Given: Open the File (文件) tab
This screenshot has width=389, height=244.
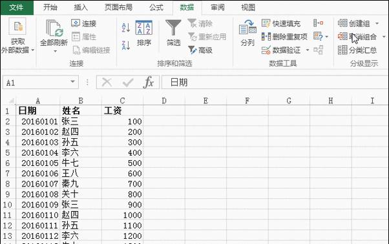Looking at the screenshot, I should click(17, 8).
